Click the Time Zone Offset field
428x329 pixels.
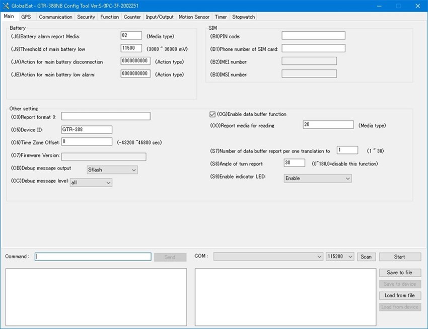tap(87, 141)
